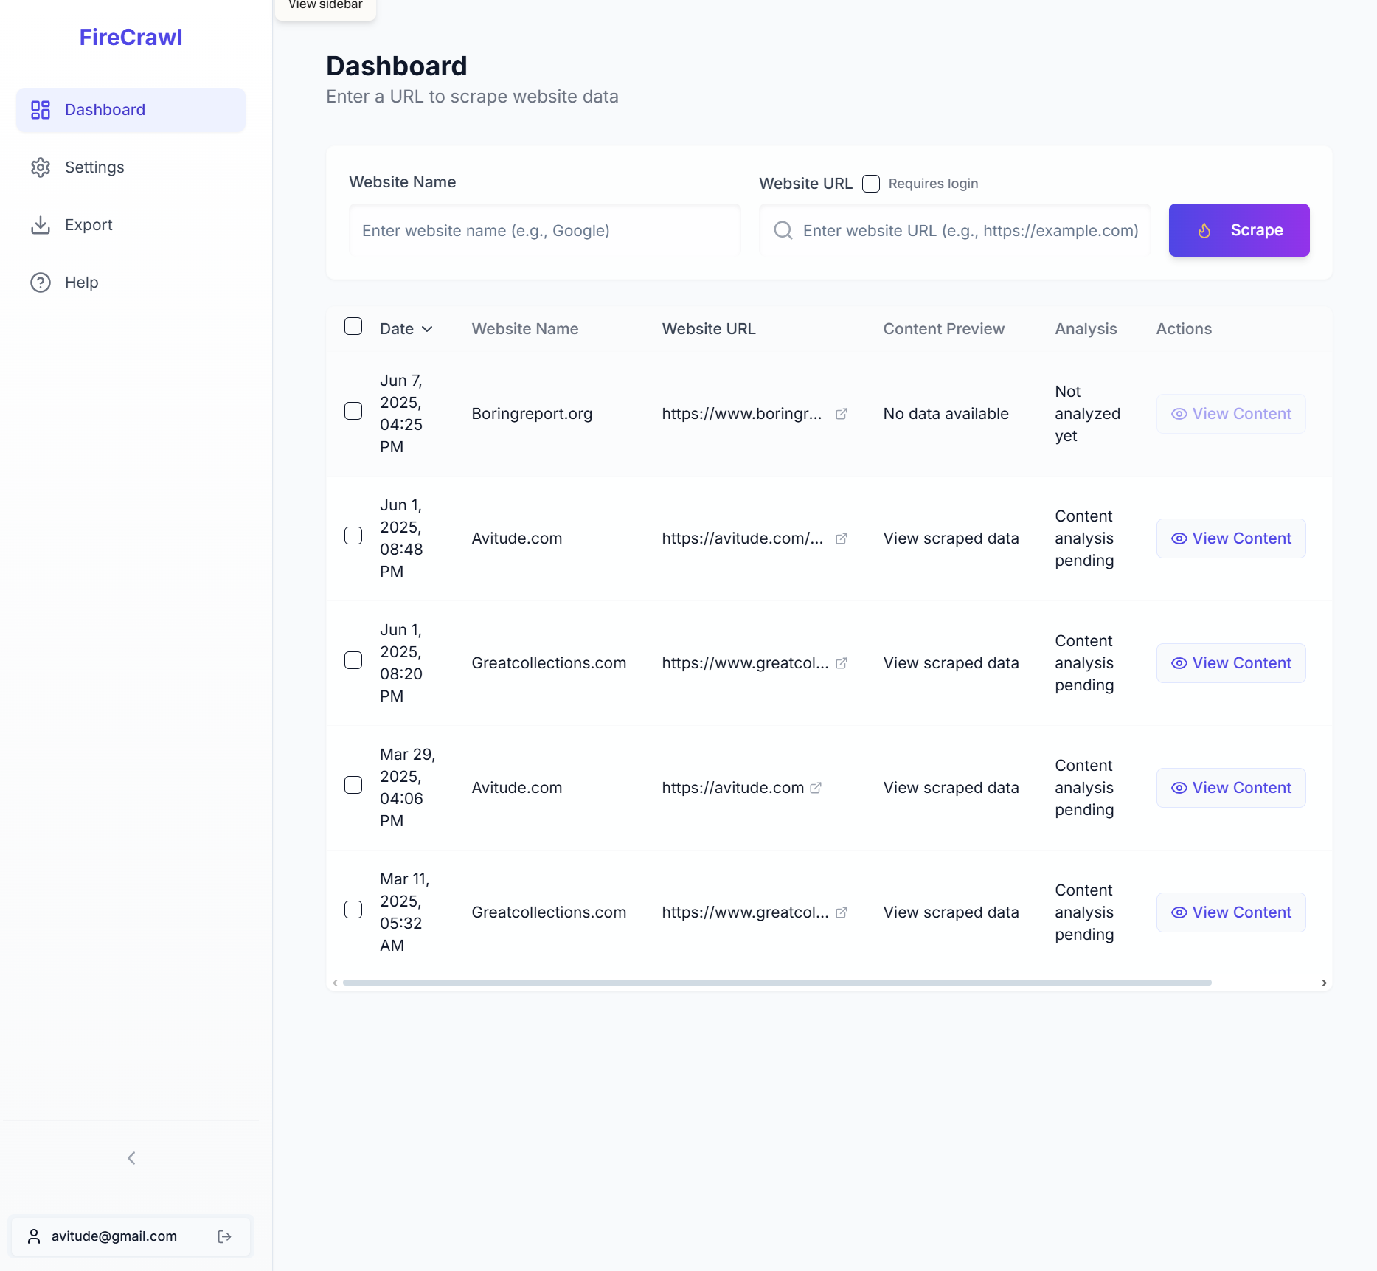Screen dimensions: 1377x1271
Task: Open the Settings menu item
Action: [131, 167]
